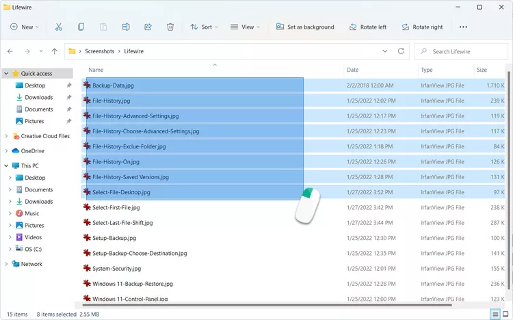This screenshot has width=513, height=320.
Task: Switch to large thumbnails view in status bar
Action: (505, 314)
